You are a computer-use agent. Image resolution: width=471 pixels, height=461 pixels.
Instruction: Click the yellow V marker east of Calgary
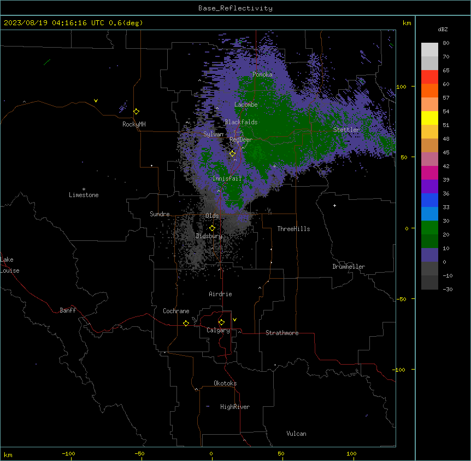point(234,320)
